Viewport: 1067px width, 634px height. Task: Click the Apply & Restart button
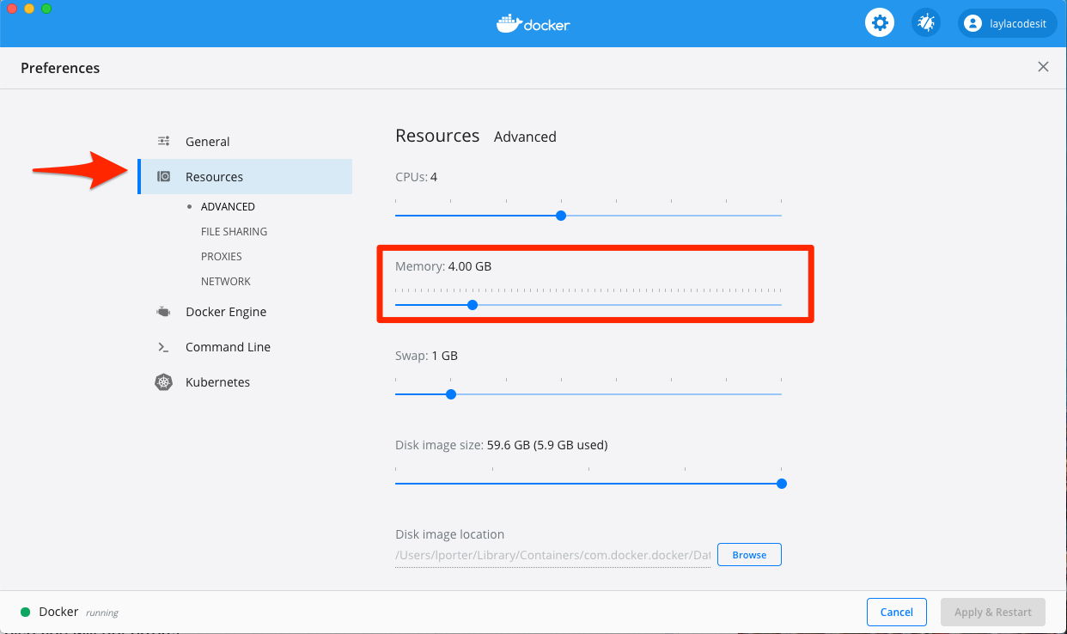(993, 612)
